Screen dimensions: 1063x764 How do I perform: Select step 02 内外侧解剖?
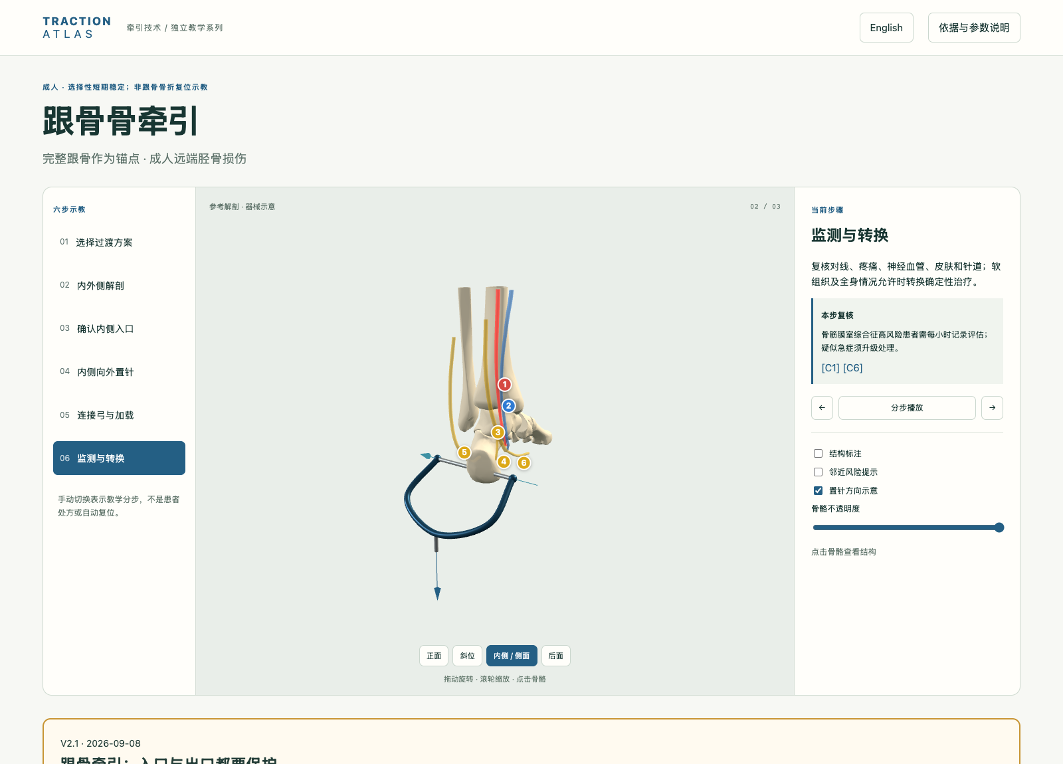point(119,286)
